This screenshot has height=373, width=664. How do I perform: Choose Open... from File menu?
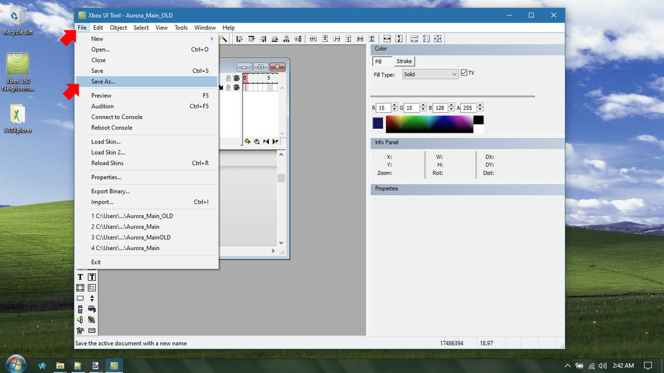pos(147,50)
